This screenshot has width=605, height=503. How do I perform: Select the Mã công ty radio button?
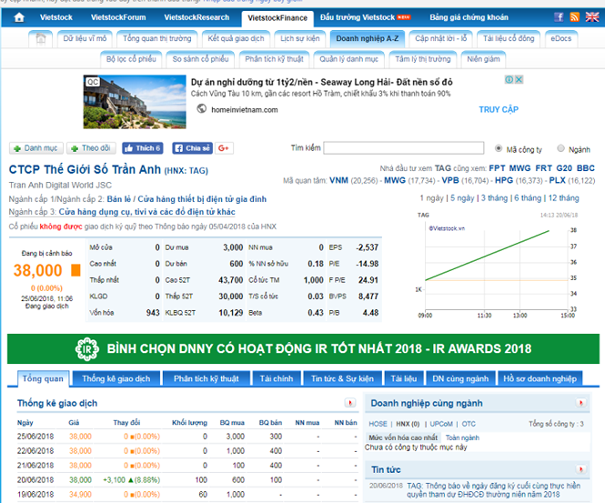[x=499, y=148]
